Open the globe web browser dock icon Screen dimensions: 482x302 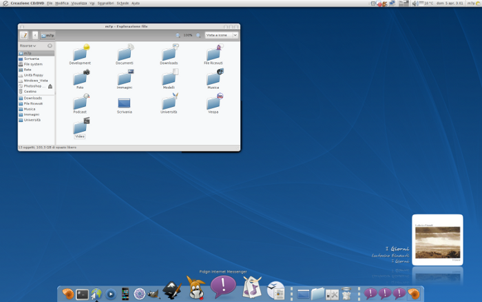(96, 294)
